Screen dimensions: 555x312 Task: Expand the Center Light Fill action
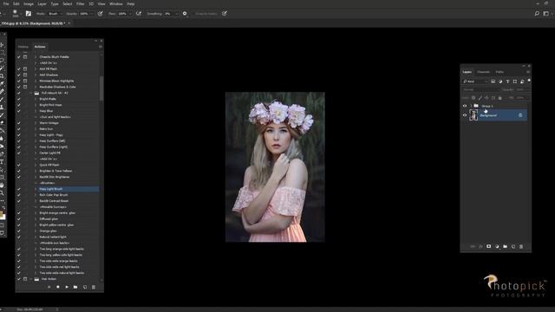pyautogui.click(x=36, y=153)
